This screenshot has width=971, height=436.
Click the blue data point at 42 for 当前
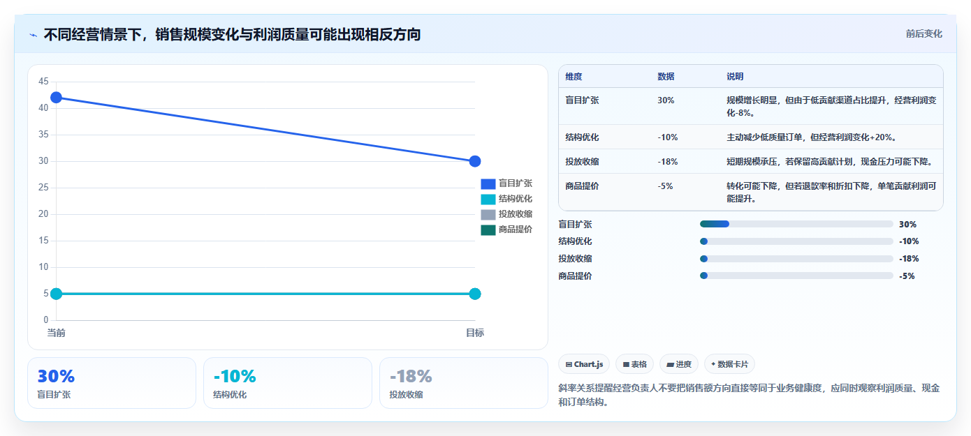click(x=56, y=98)
